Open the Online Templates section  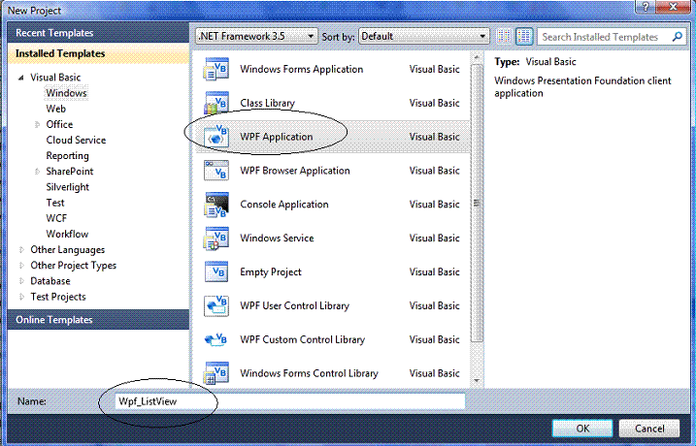point(98,320)
